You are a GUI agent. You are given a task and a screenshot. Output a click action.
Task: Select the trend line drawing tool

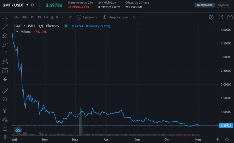click(5, 27)
